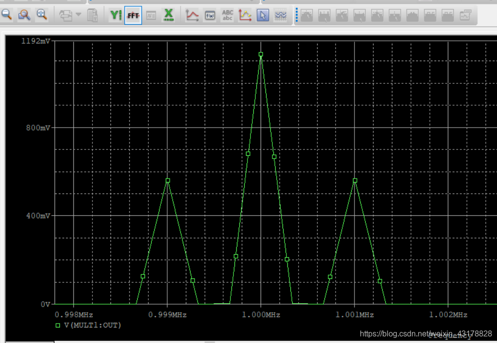Click the 1192mV Y-axis label
The image size is (497, 343).
pos(35,41)
